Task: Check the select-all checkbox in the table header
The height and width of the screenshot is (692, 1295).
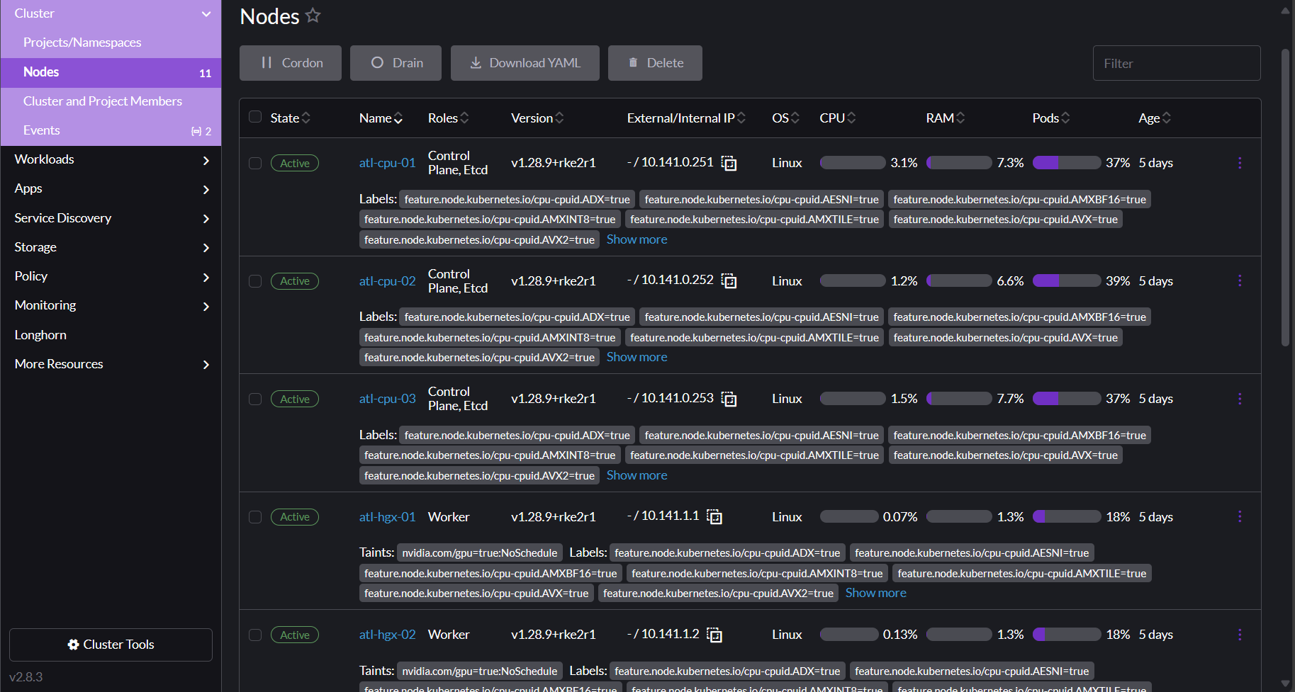Action: coord(255,117)
